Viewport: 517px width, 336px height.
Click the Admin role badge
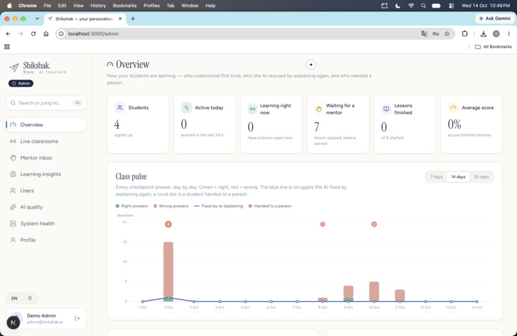click(21, 83)
